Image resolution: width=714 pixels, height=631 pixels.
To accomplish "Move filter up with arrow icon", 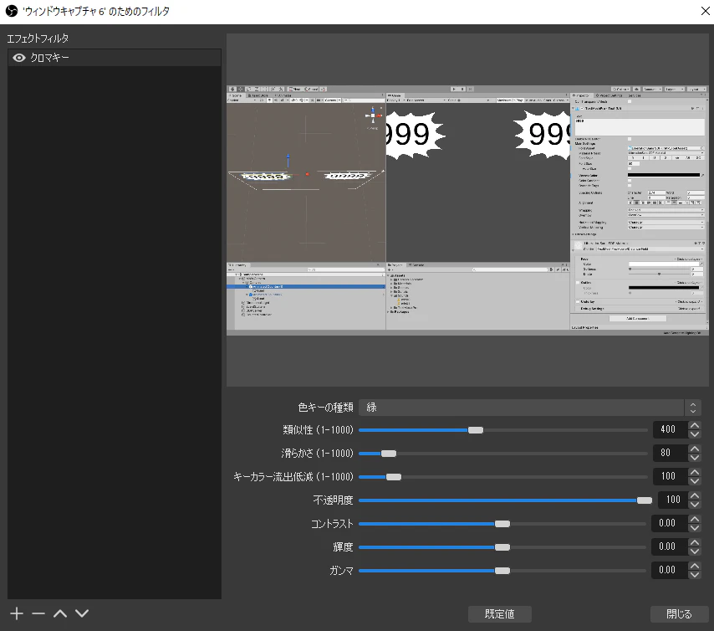I will pos(60,613).
